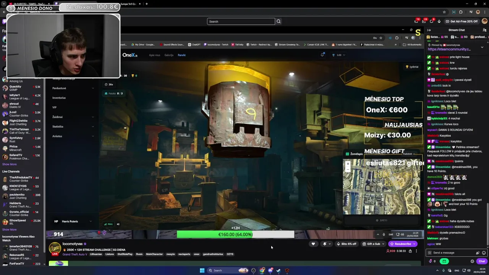Screen dimensions: 489x275
Task: Open the 3.00 balance dropdown in OneX
Action: [x=339, y=55]
